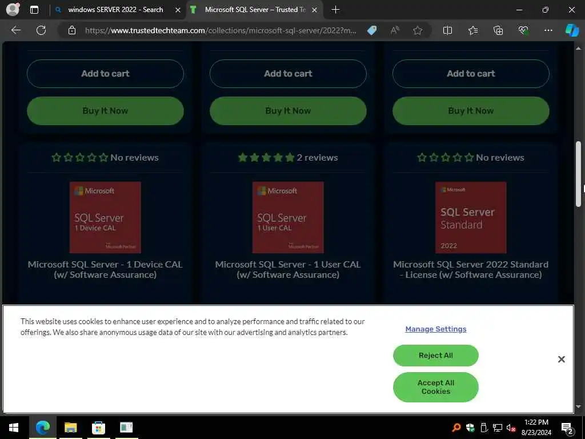Reject All cookies
Viewport: 585px width, 439px height.
(x=436, y=356)
